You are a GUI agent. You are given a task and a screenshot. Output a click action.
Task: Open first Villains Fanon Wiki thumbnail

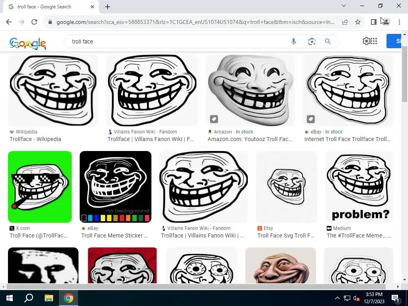point(152,90)
